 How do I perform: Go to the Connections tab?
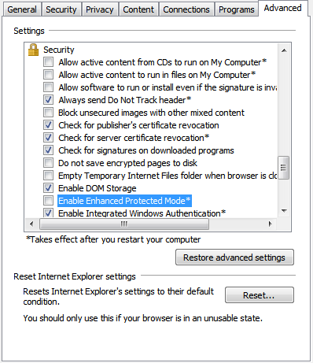186,9
